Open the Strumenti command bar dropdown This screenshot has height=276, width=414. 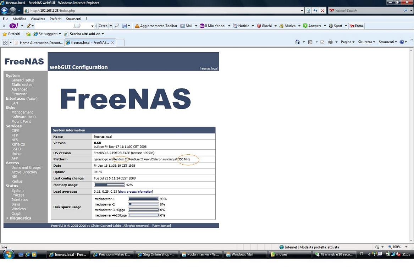pos(388,42)
